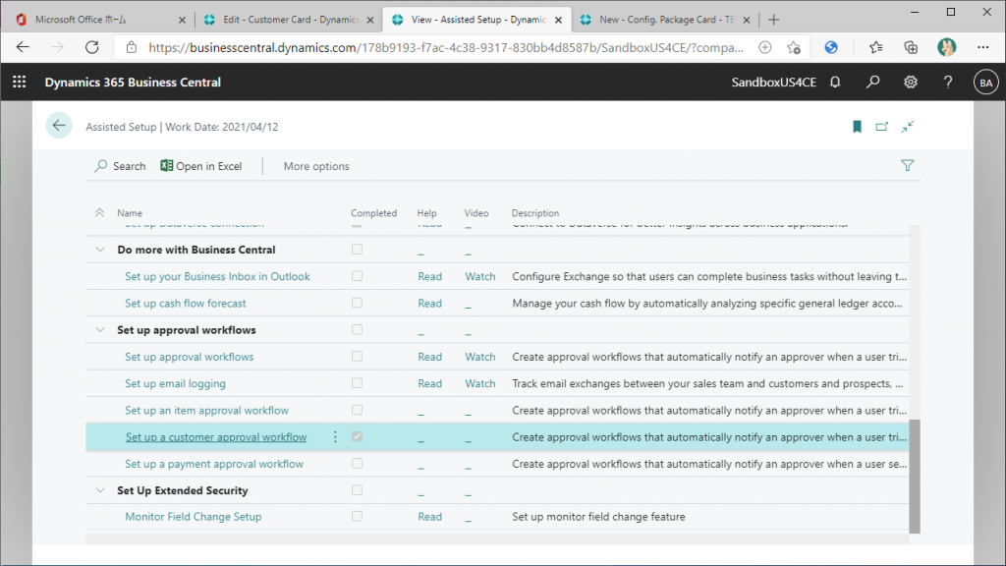
Task: Click the browser back arrow
Action: 23,47
